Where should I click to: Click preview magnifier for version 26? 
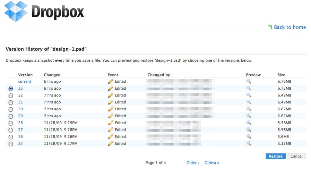tap(248, 137)
